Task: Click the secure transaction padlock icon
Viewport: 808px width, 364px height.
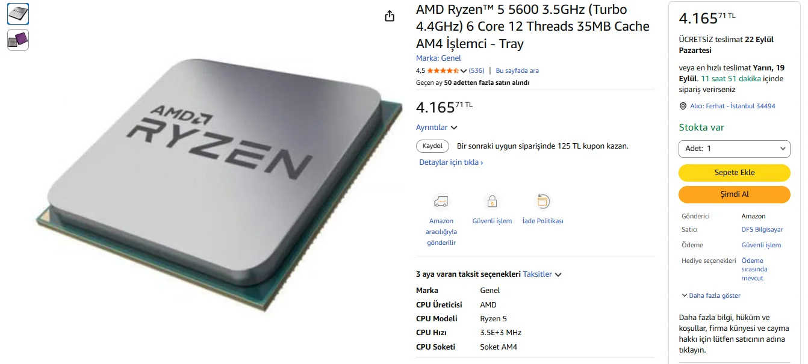Action: pos(492,202)
